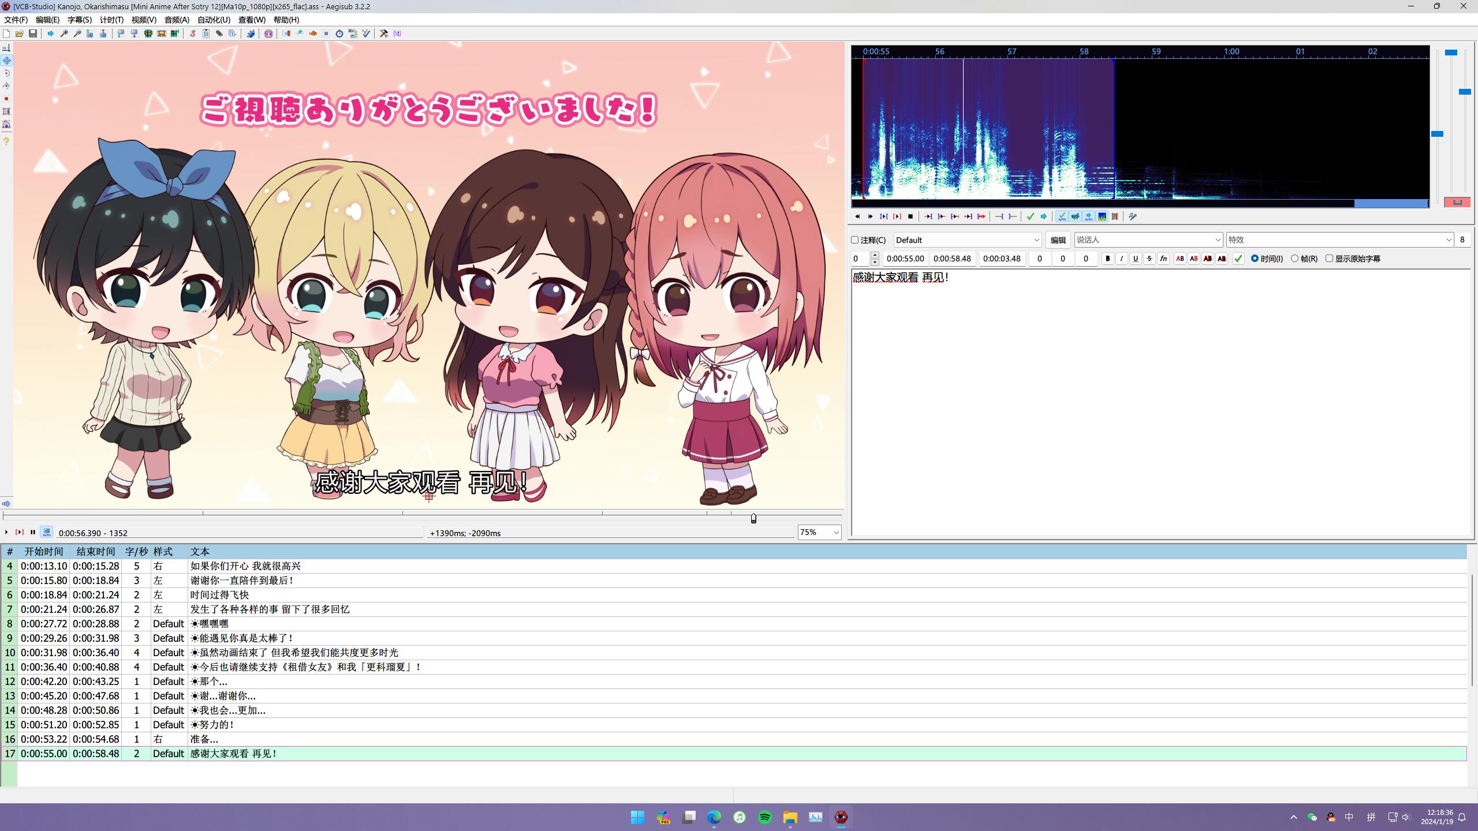Image resolution: width=1478 pixels, height=831 pixels.
Task: Toggle spectrum analyzer mode
Action: pos(1102,216)
